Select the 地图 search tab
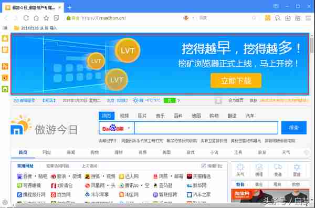Image resolution: width=315 pixels, height=208 pixels. coord(196,116)
